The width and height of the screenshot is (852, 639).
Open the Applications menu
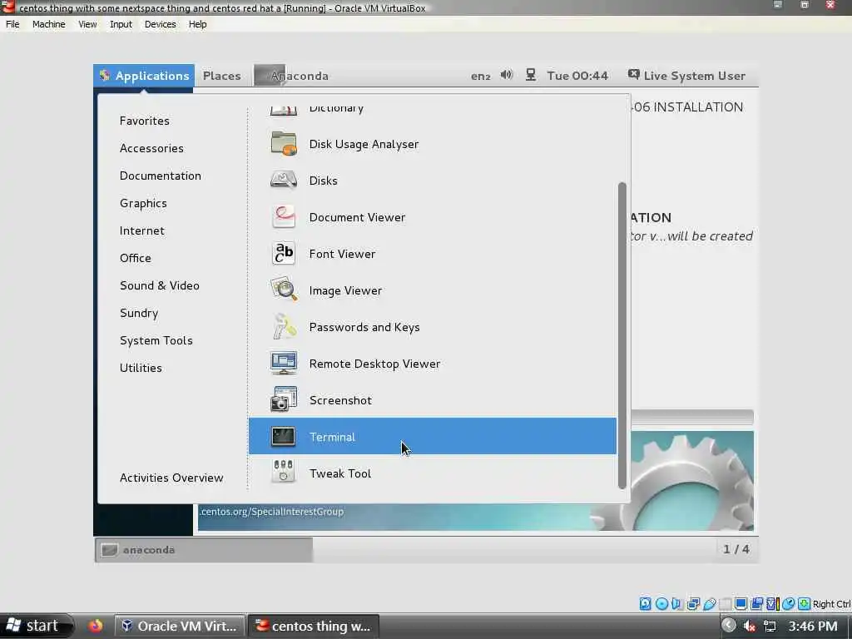[144, 76]
